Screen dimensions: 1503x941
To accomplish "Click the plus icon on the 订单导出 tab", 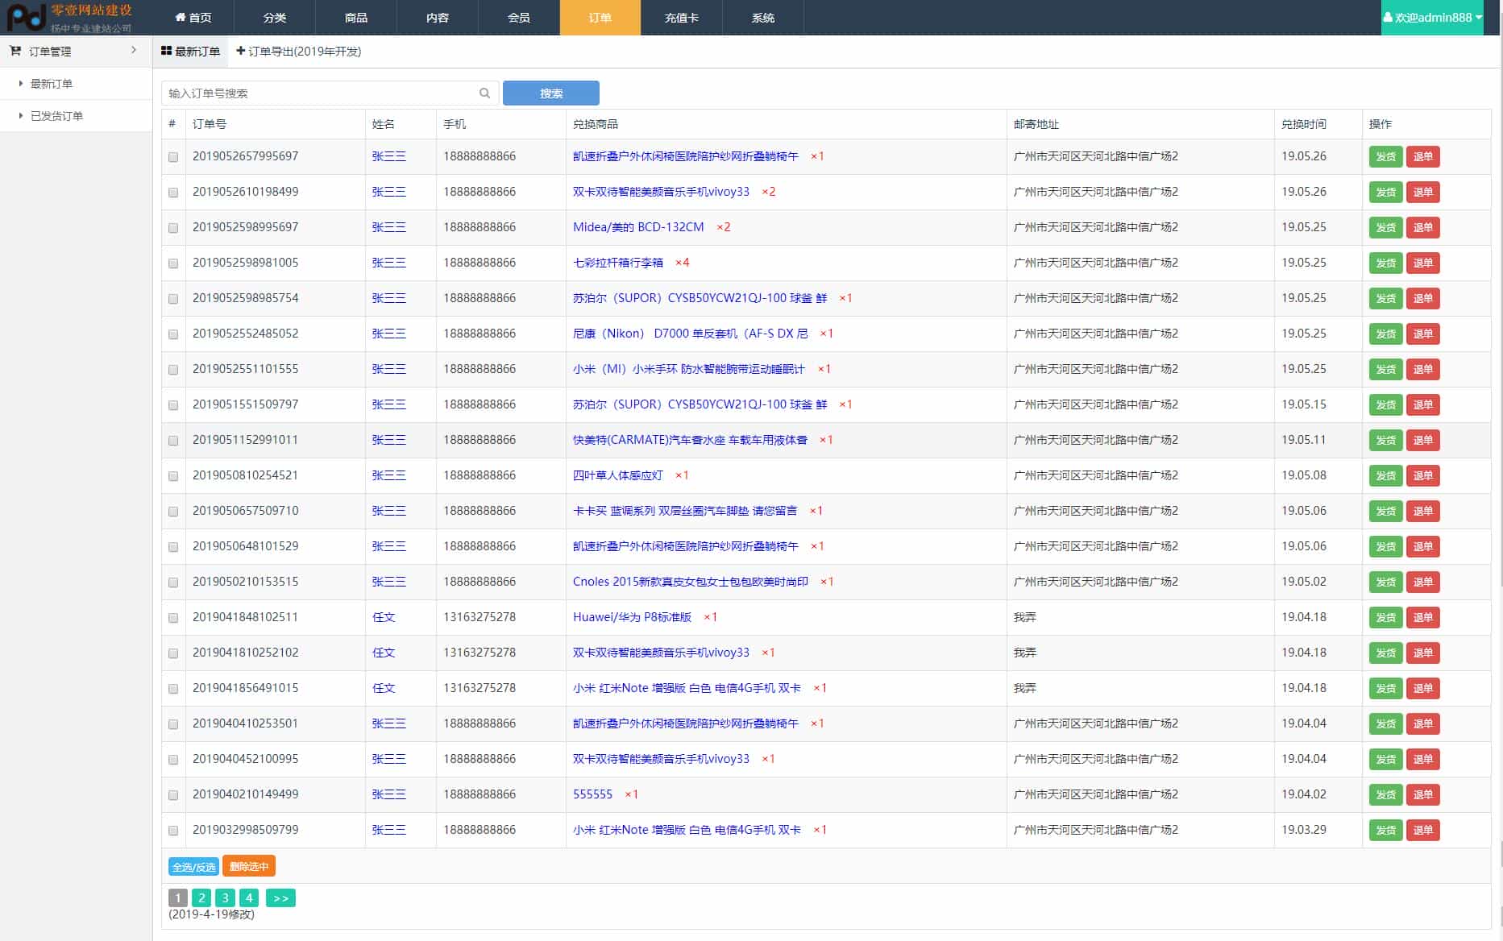I will [240, 51].
